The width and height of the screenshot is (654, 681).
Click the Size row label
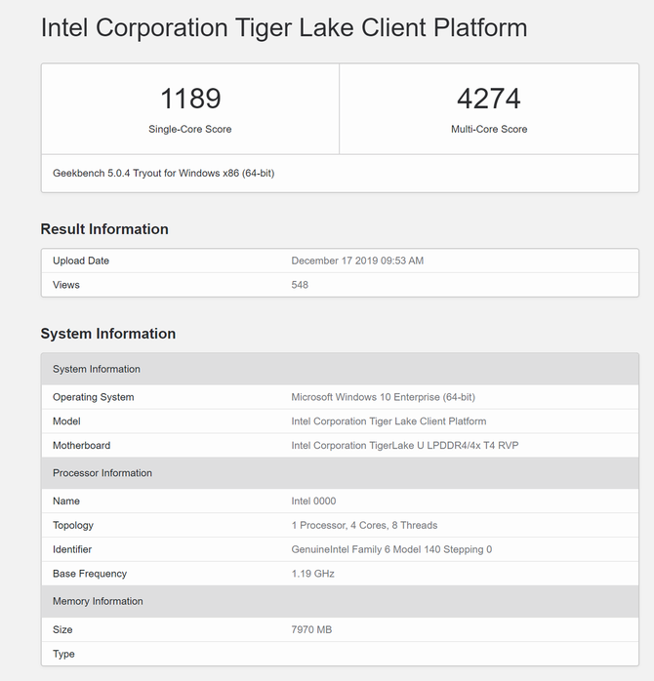pyautogui.click(x=62, y=629)
